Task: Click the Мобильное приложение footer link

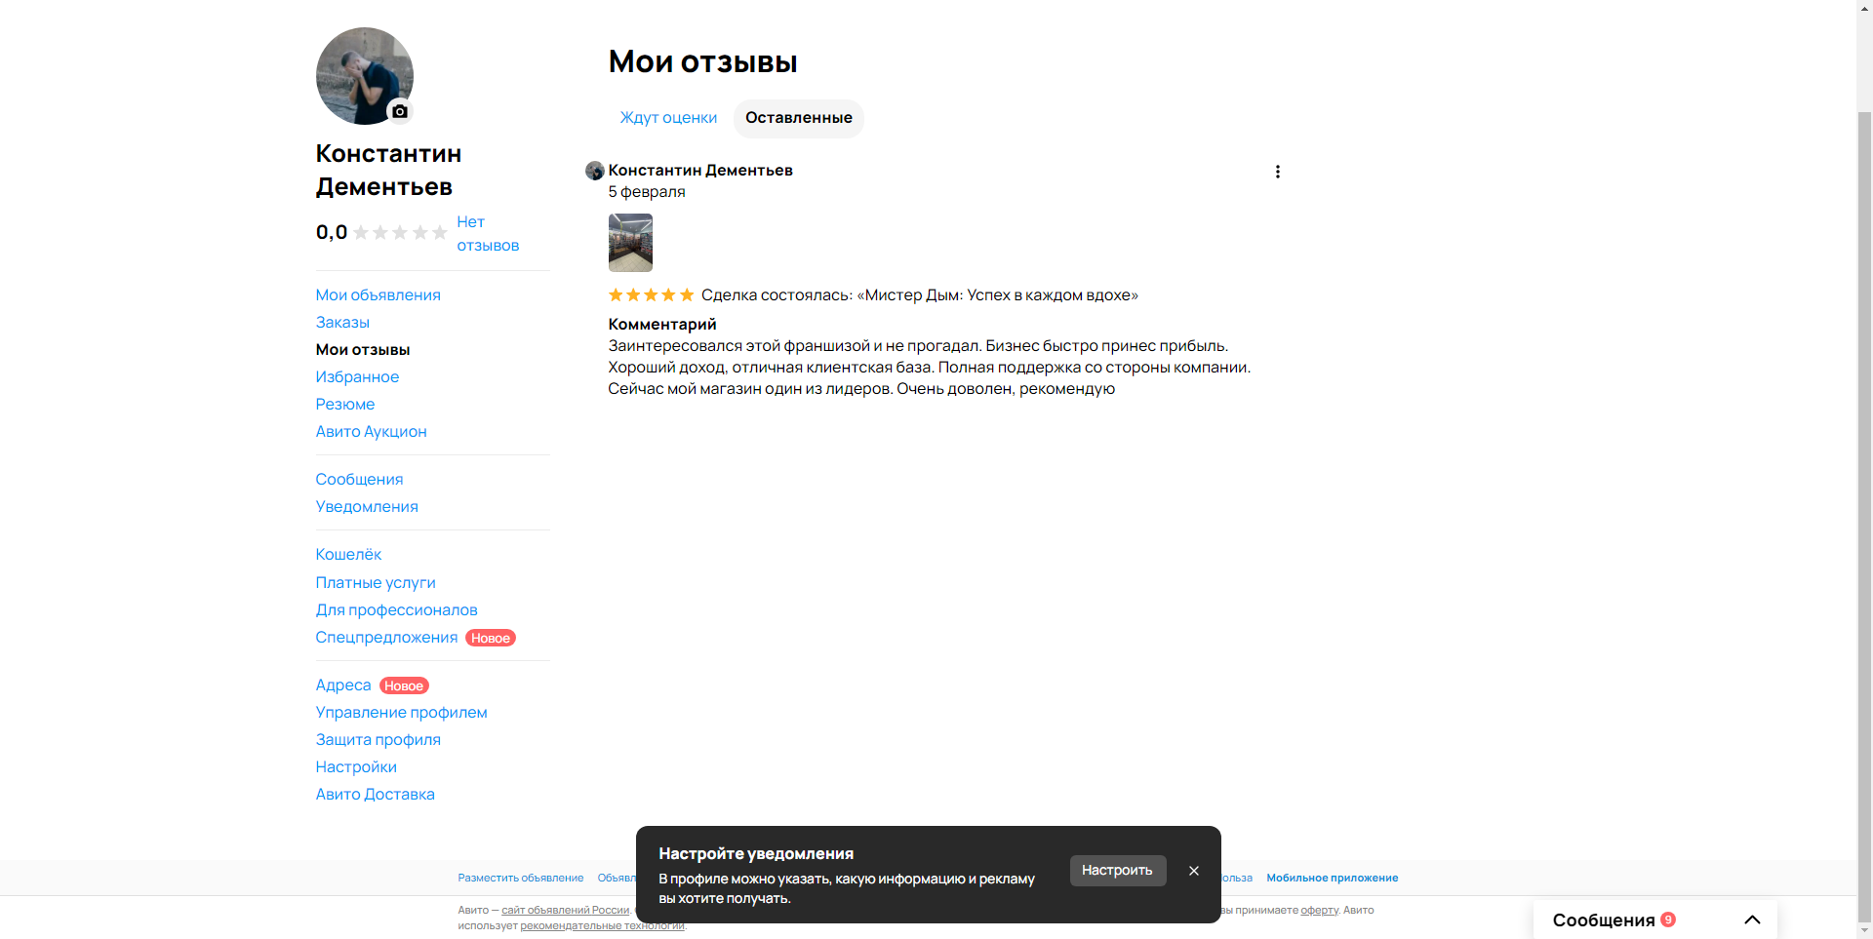Action: point(1333,878)
